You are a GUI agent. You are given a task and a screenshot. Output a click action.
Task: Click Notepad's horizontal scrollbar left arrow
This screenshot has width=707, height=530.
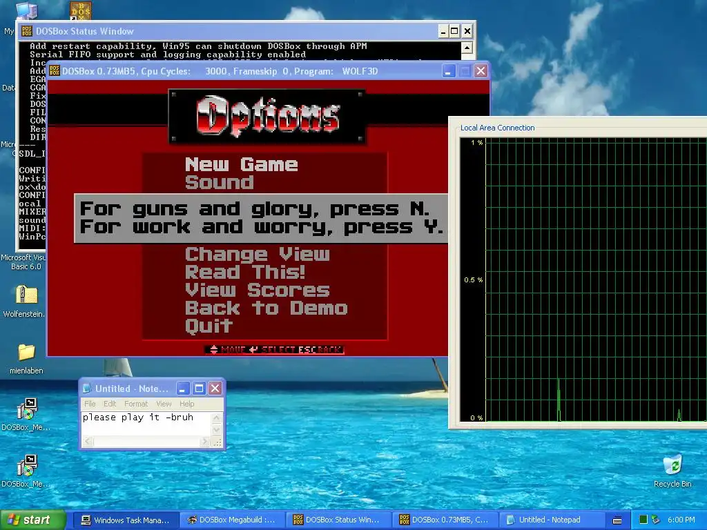click(88, 442)
